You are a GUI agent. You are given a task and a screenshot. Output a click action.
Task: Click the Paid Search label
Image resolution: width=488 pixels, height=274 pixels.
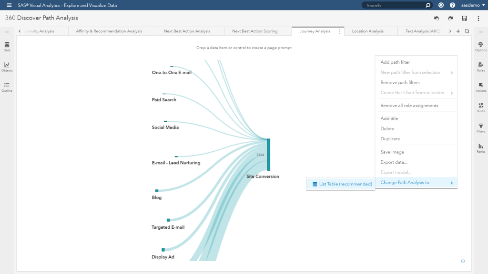pos(164,100)
